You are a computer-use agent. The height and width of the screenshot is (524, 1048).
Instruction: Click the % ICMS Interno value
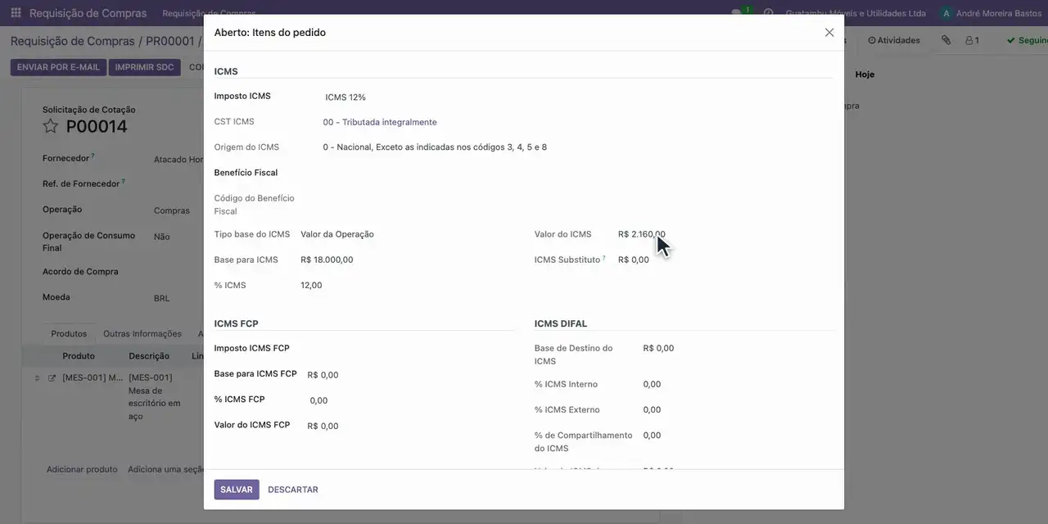653,384
